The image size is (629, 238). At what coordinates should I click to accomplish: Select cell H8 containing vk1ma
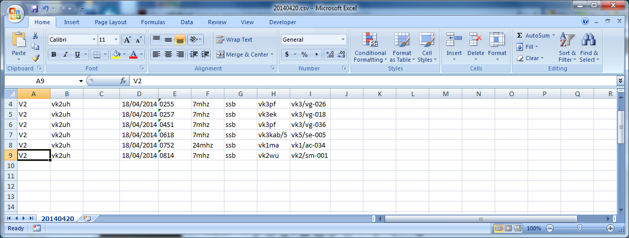273,145
